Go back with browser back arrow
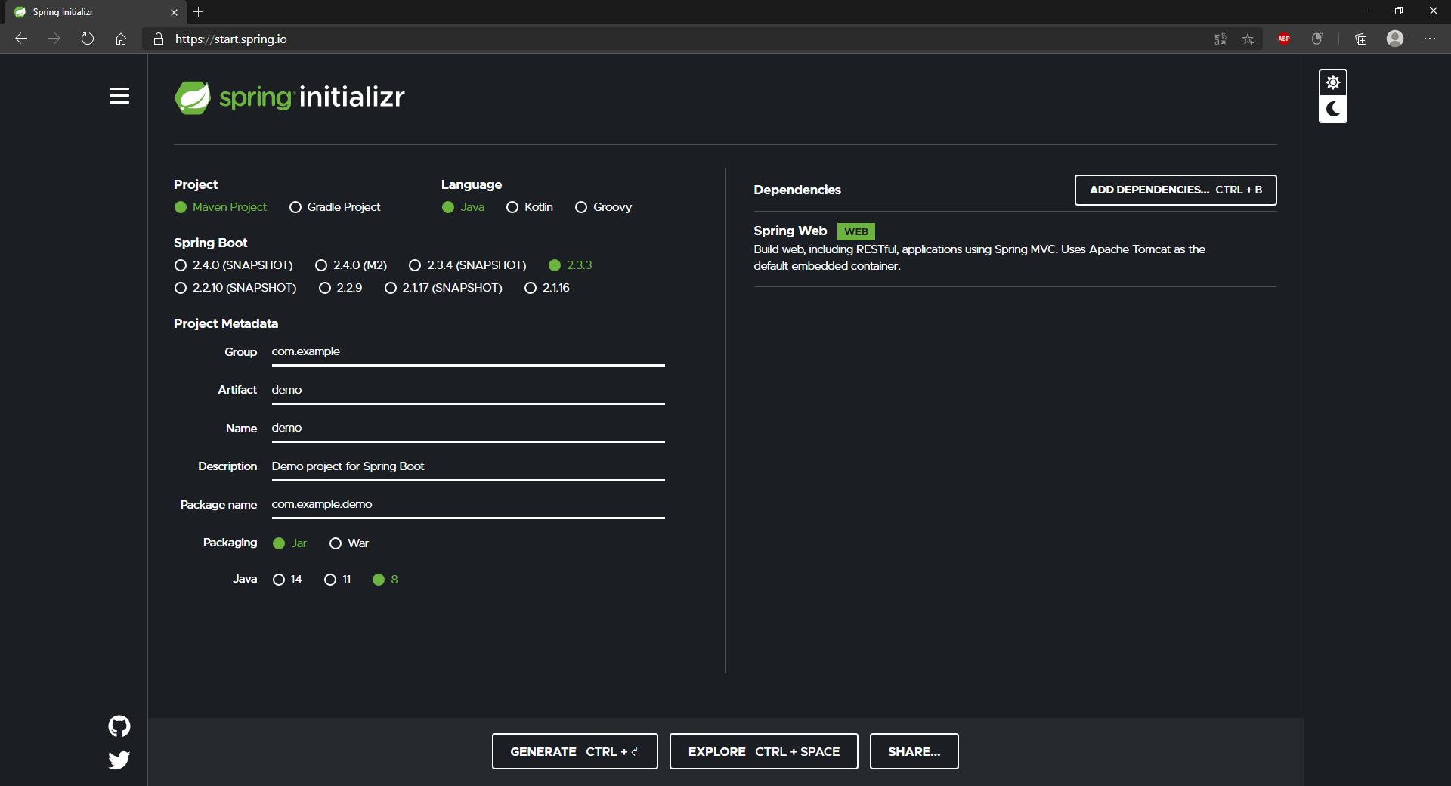1451x786 pixels. point(21,39)
